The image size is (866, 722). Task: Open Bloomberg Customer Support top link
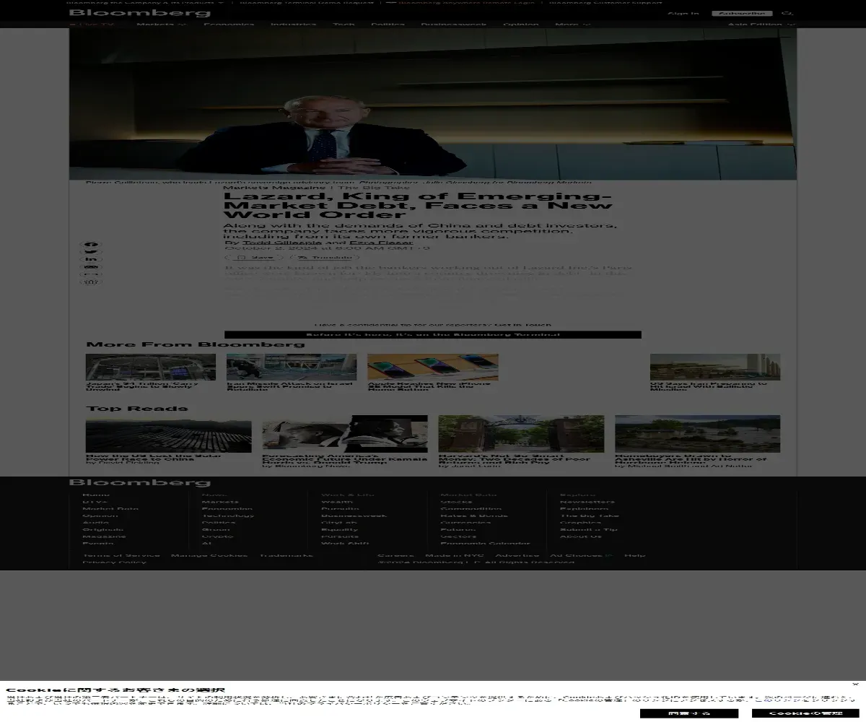[605, 2]
